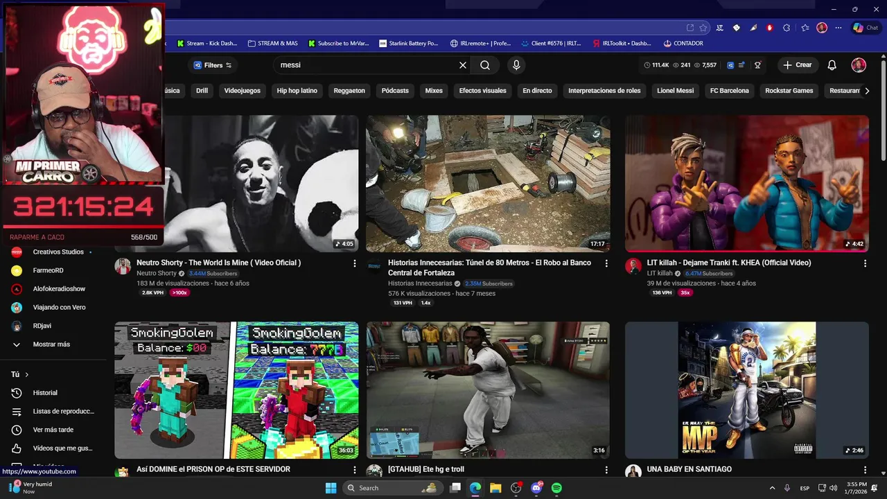
Task: Select the Lionel Messi filter chip
Action: click(675, 91)
